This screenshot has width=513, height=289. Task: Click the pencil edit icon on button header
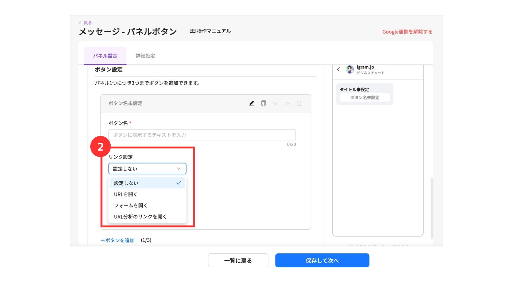click(x=251, y=103)
